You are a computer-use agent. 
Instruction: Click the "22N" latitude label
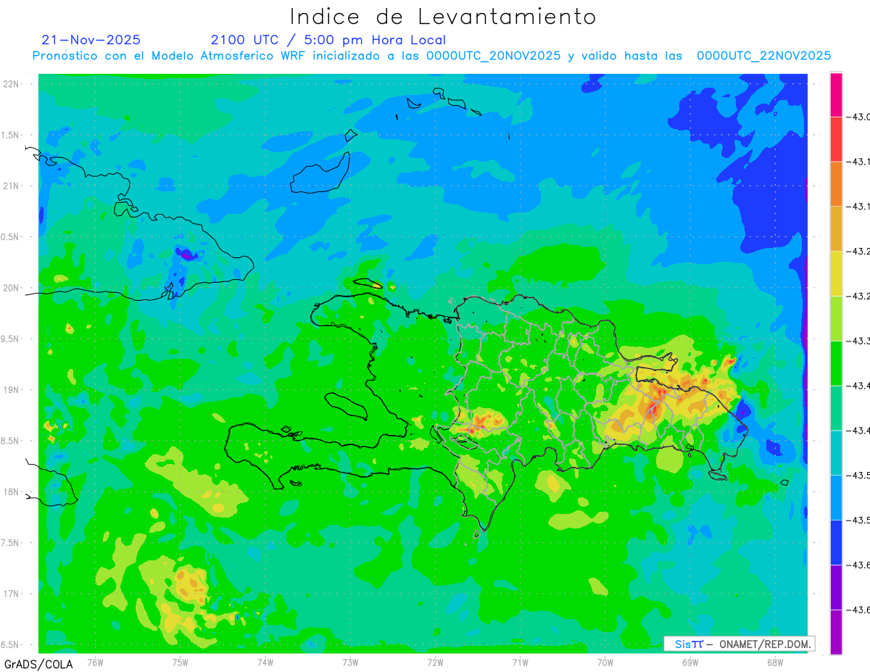(x=12, y=84)
